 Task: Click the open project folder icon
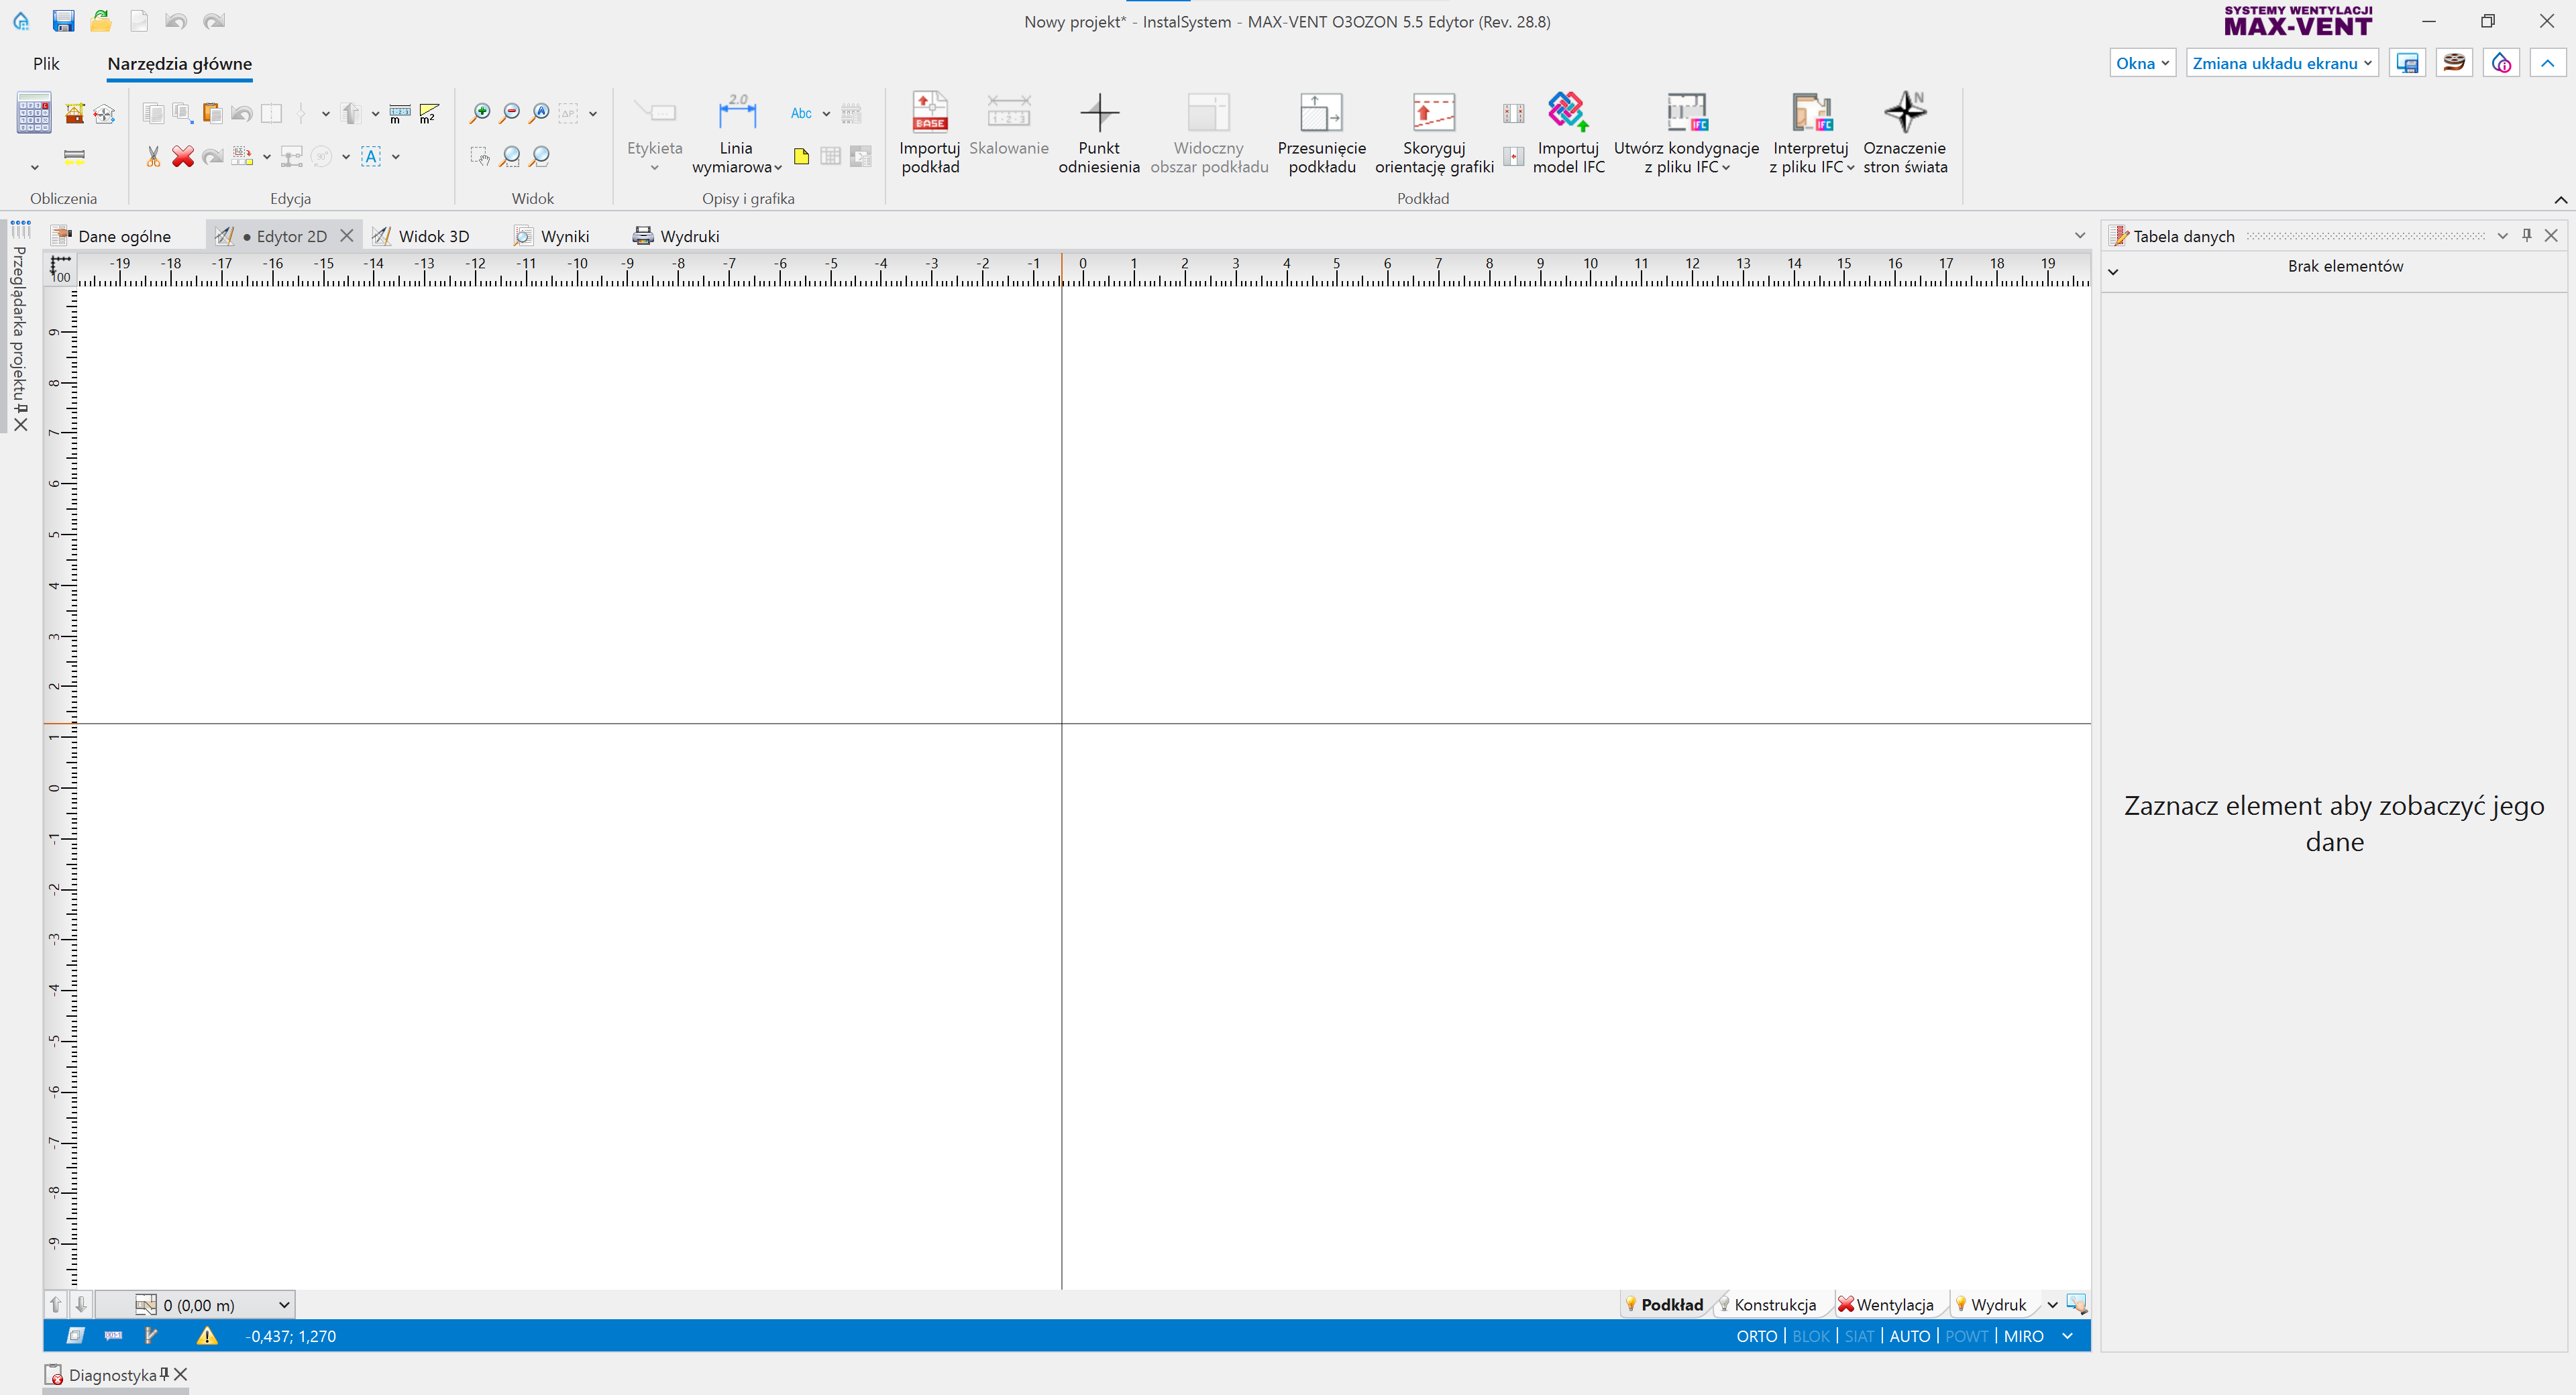click(x=101, y=21)
